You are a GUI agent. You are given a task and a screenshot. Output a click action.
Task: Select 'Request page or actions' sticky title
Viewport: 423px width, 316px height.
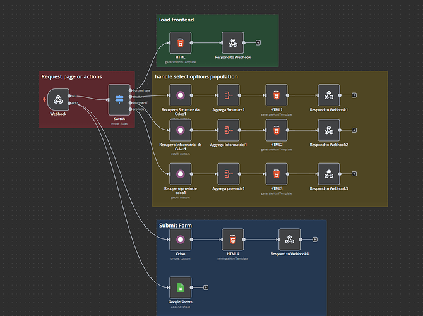click(x=71, y=76)
